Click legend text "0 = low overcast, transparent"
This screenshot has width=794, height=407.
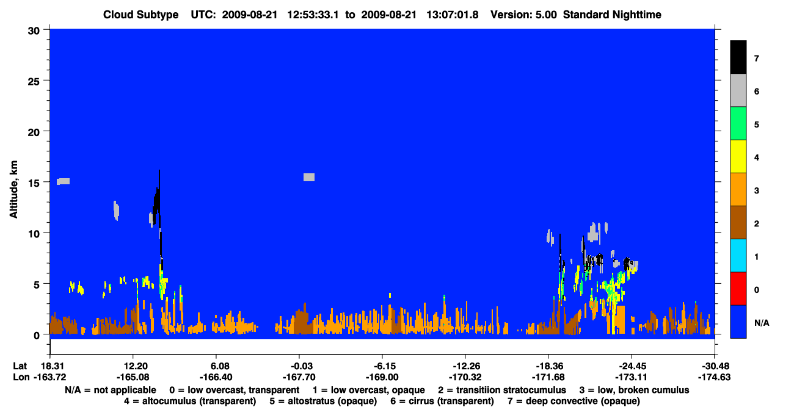tap(234, 390)
